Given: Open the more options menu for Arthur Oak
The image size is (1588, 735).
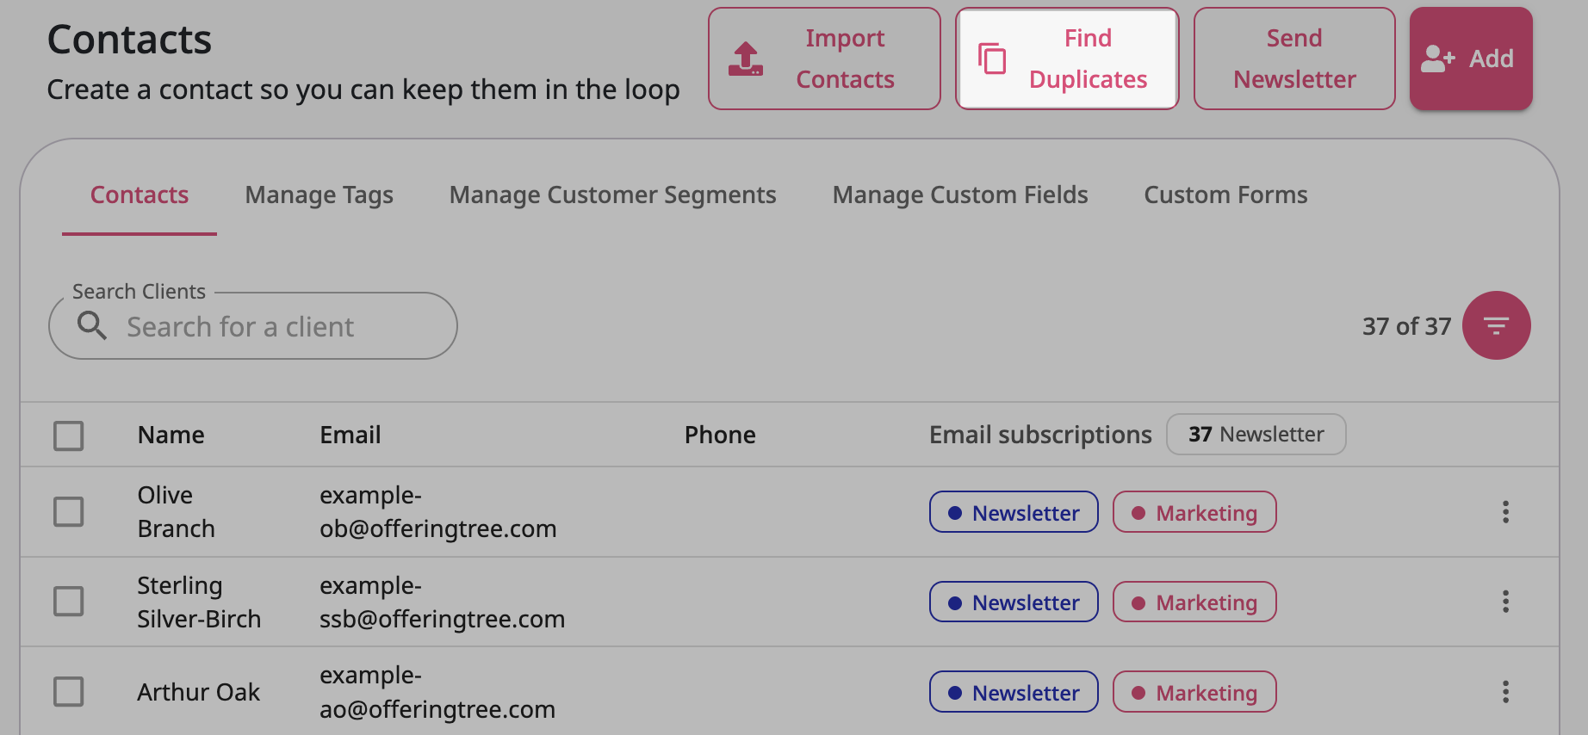Looking at the screenshot, I should pyautogui.click(x=1505, y=692).
